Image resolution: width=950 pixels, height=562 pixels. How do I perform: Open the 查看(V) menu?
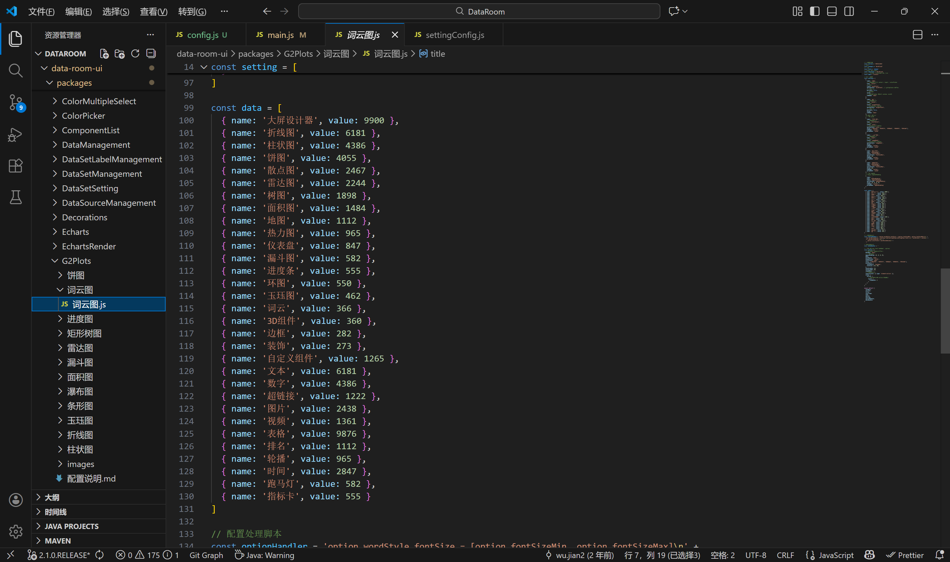tap(153, 11)
